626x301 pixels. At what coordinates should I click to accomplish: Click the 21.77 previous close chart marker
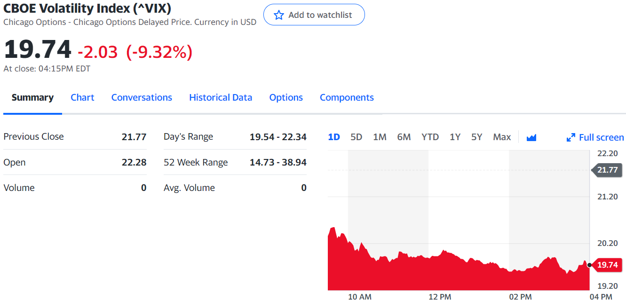pyautogui.click(x=606, y=170)
